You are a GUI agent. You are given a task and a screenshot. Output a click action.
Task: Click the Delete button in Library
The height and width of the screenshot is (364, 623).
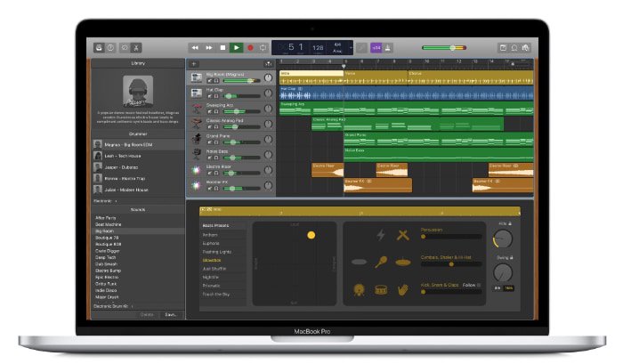(147, 314)
